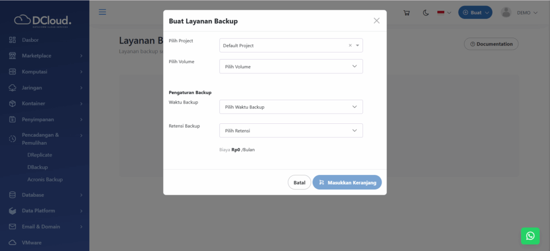Click the Dasbor sidebar icon
Image resolution: width=550 pixels, height=251 pixels.
12,40
